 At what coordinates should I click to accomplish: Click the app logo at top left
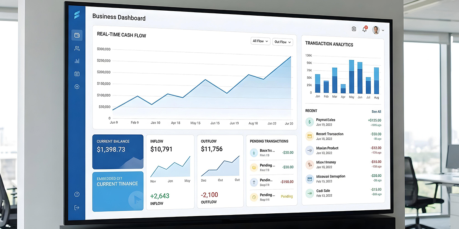click(x=77, y=15)
